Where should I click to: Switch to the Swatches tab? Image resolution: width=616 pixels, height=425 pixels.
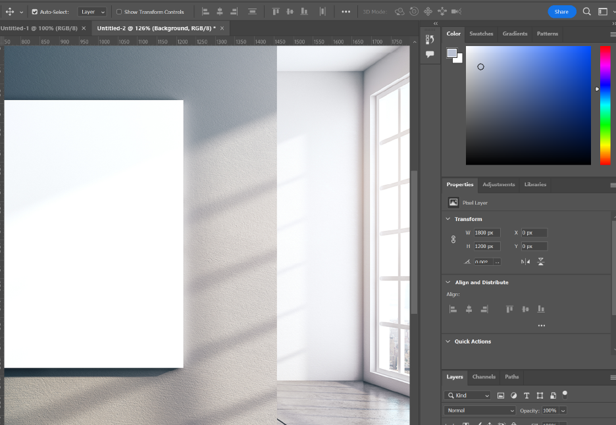(x=481, y=34)
